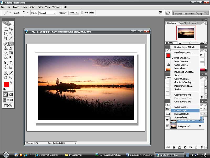Select the Magic Wand tool
The width and height of the screenshot is (210, 158).
click(x=11, y=33)
